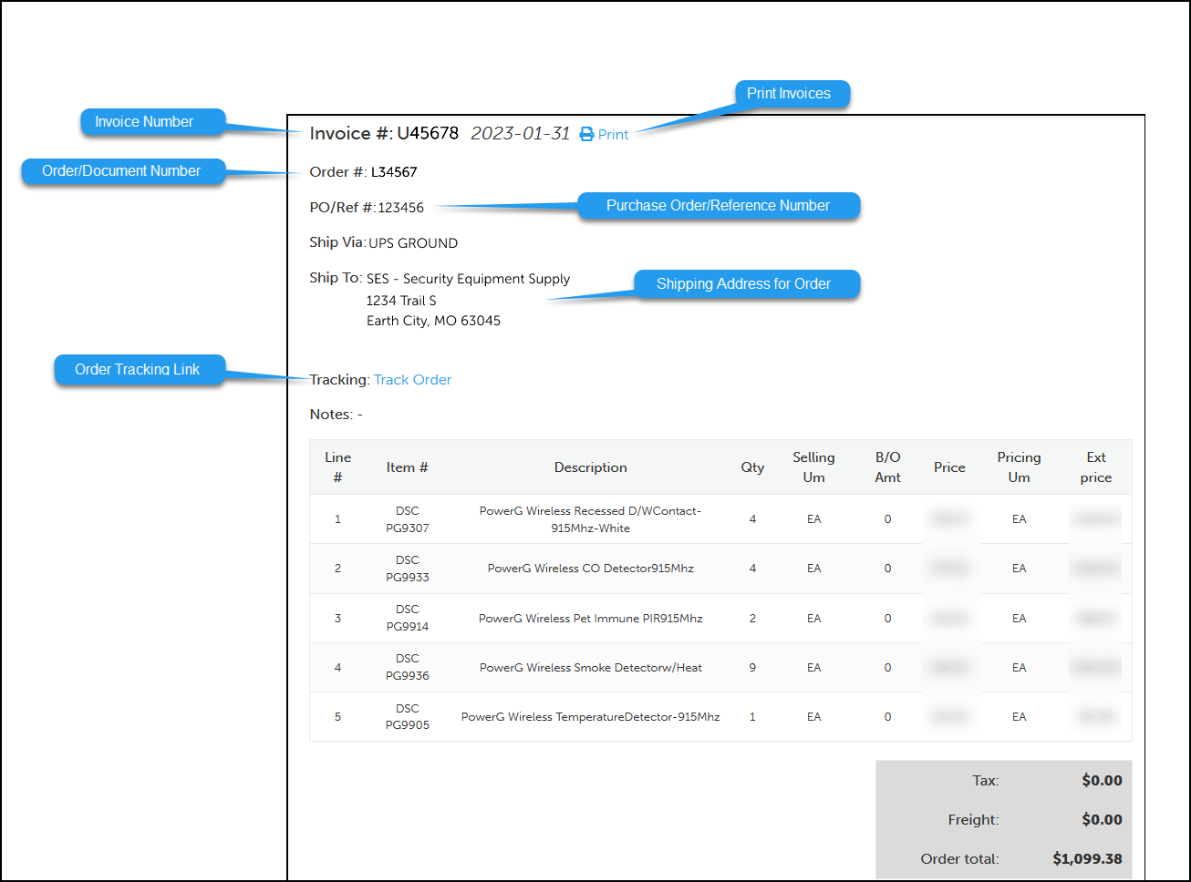This screenshot has height=882, width=1191.
Task: Click the Selling Um column header
Action: [813, 467]
